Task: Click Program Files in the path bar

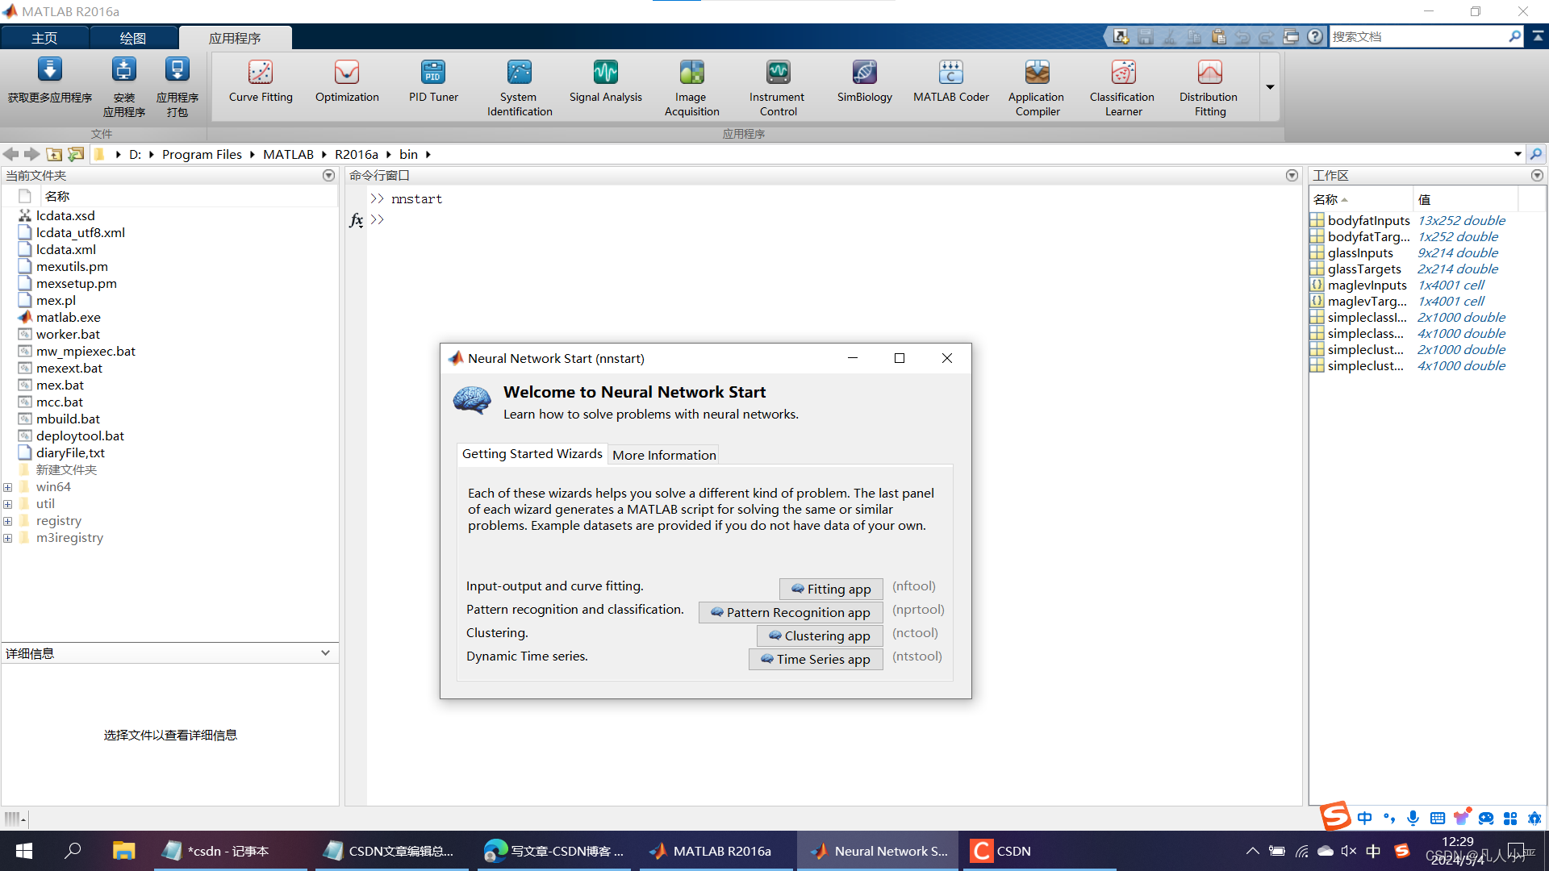Action: click(202, 154)
